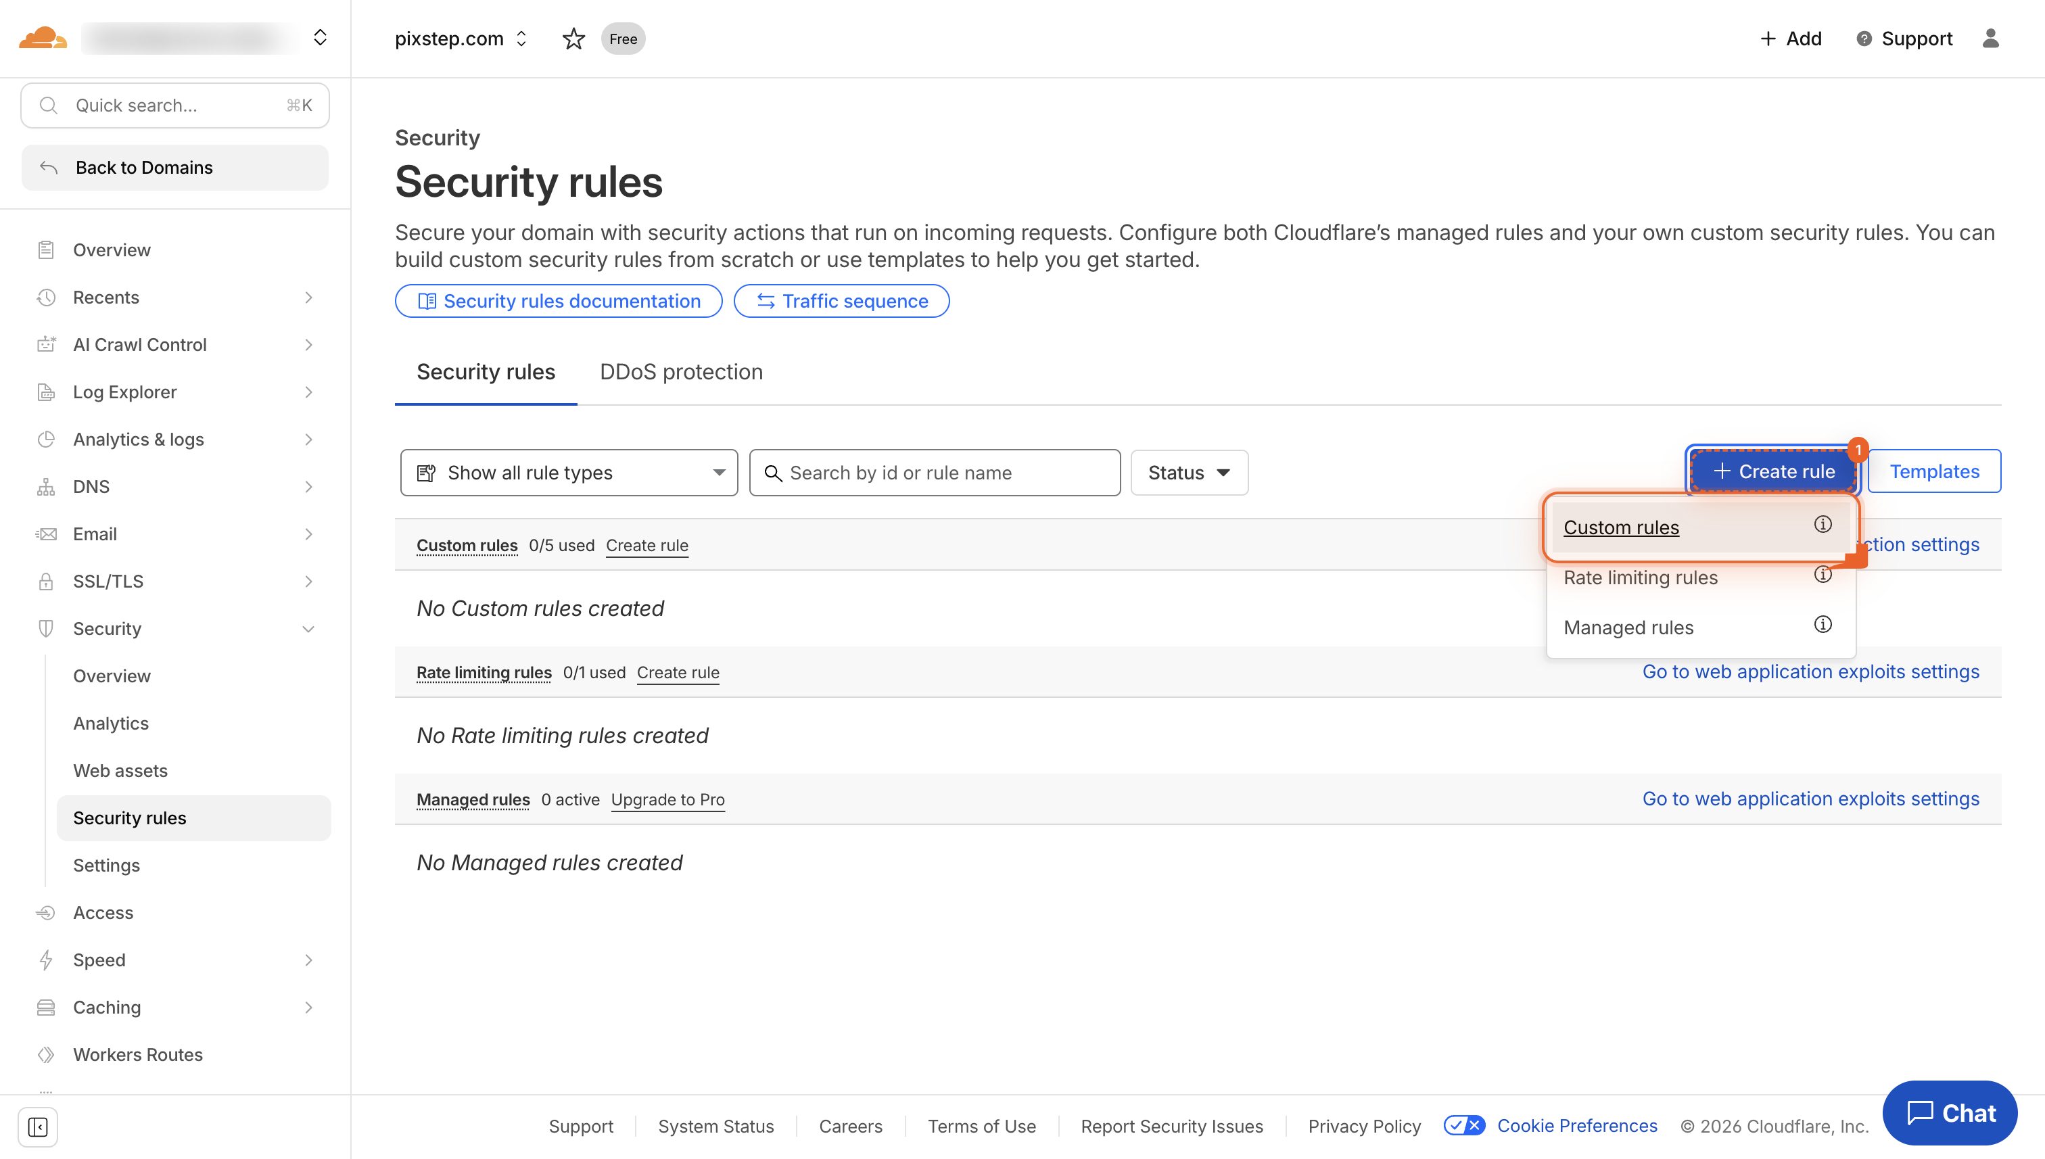Switch to the DDoS protection tab
This screenshot has height=1159, width=2045.
click(680, 372)
